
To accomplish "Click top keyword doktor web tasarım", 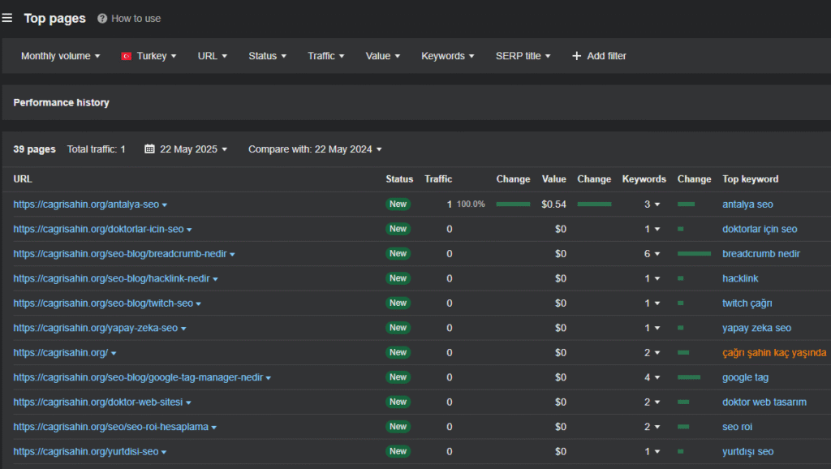I will click(764, 402).
